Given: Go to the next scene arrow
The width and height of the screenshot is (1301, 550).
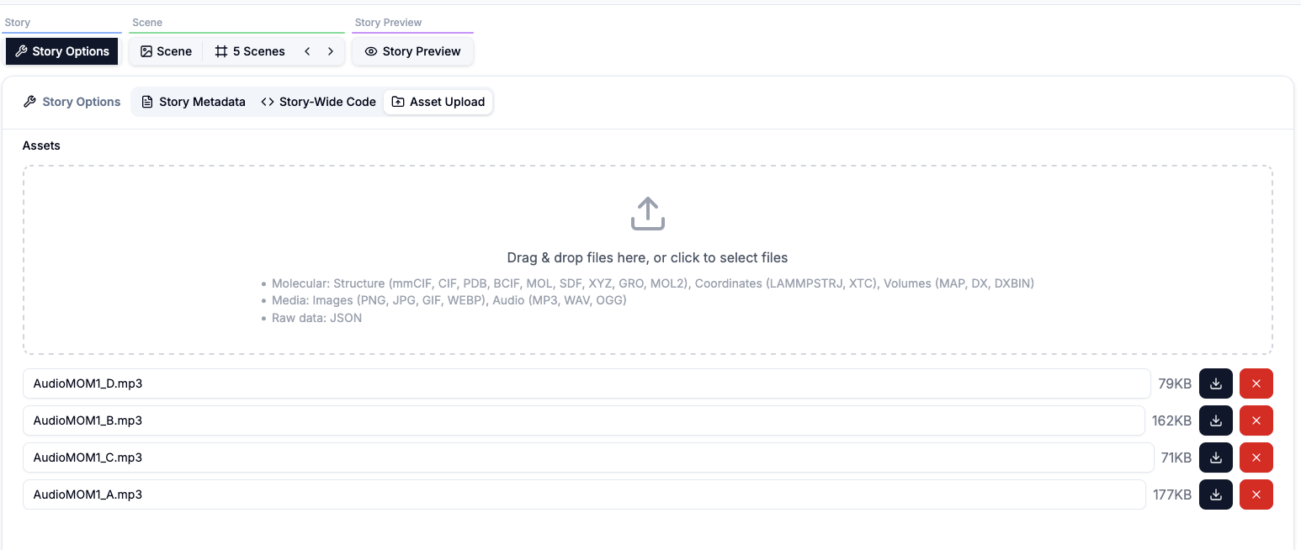Looking at the screenshot, I should (x=331, y=51).
